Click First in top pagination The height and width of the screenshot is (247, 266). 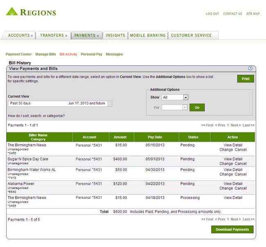pyautogui.click(x=207, y=125)
